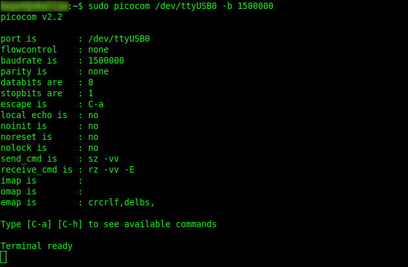Click the emap value crcrlf,delbs

coord(122,202)
